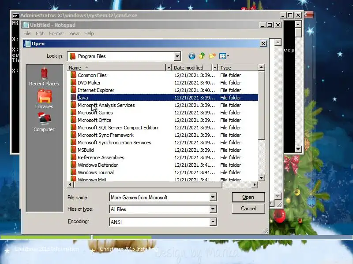353x264 pixels.
Task: Open Libraries in the sidebar
Action: (44, 99)
